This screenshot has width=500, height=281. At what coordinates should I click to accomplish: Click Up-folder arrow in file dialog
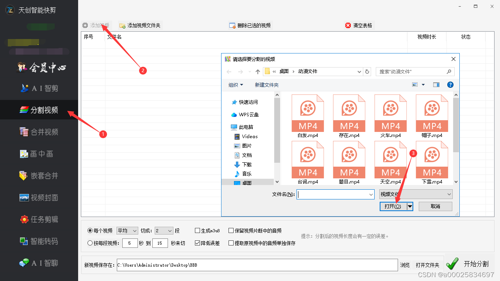(x=258, y=72)
